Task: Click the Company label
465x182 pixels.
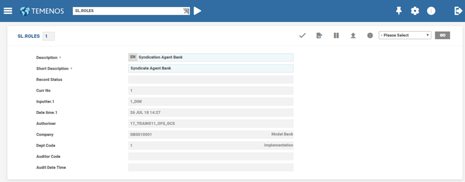Action: [45, 135]
